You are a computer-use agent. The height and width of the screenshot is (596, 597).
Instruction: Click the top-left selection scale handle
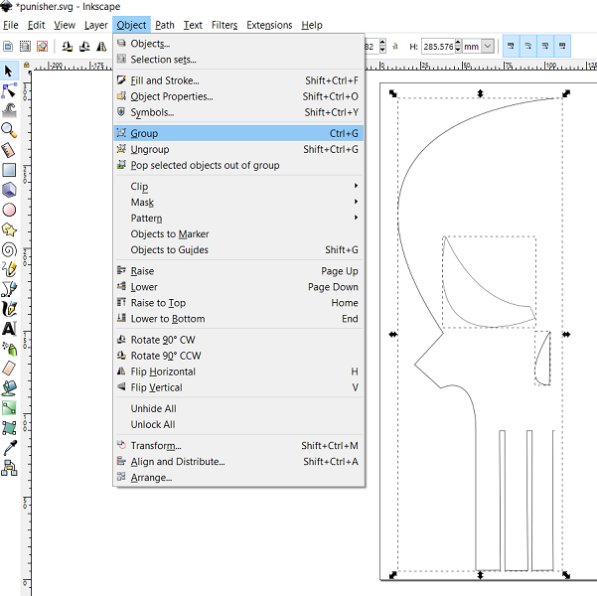[393, 93]
